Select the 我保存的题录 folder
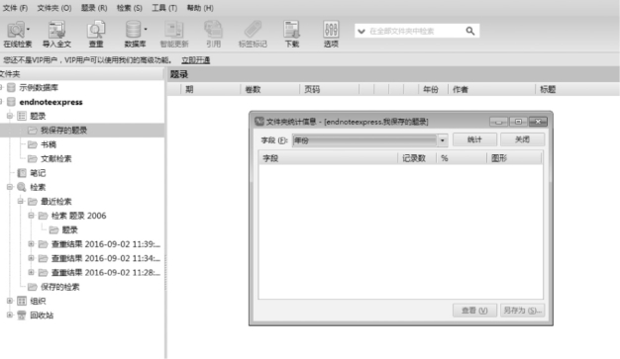Image resolution: width=620 pixels, height=359 pixels. pos(63,131)
